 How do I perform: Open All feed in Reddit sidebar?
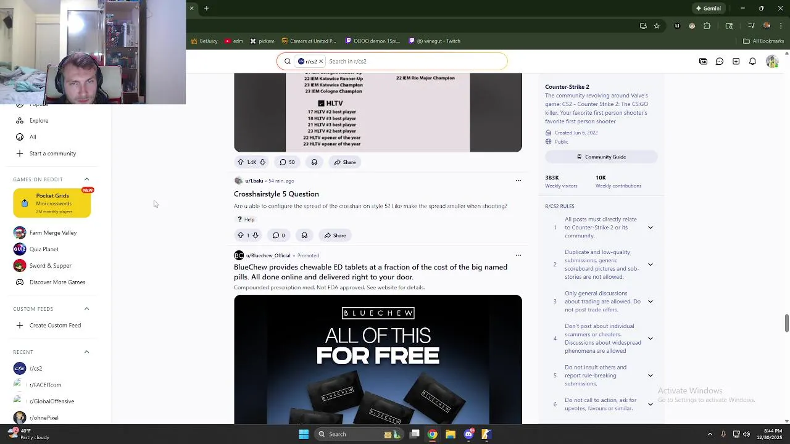pyautogui.click(x=33, y=137)
